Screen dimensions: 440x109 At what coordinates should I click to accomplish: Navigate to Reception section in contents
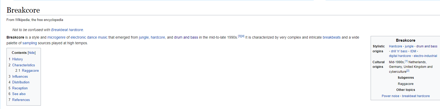[20, 88]
